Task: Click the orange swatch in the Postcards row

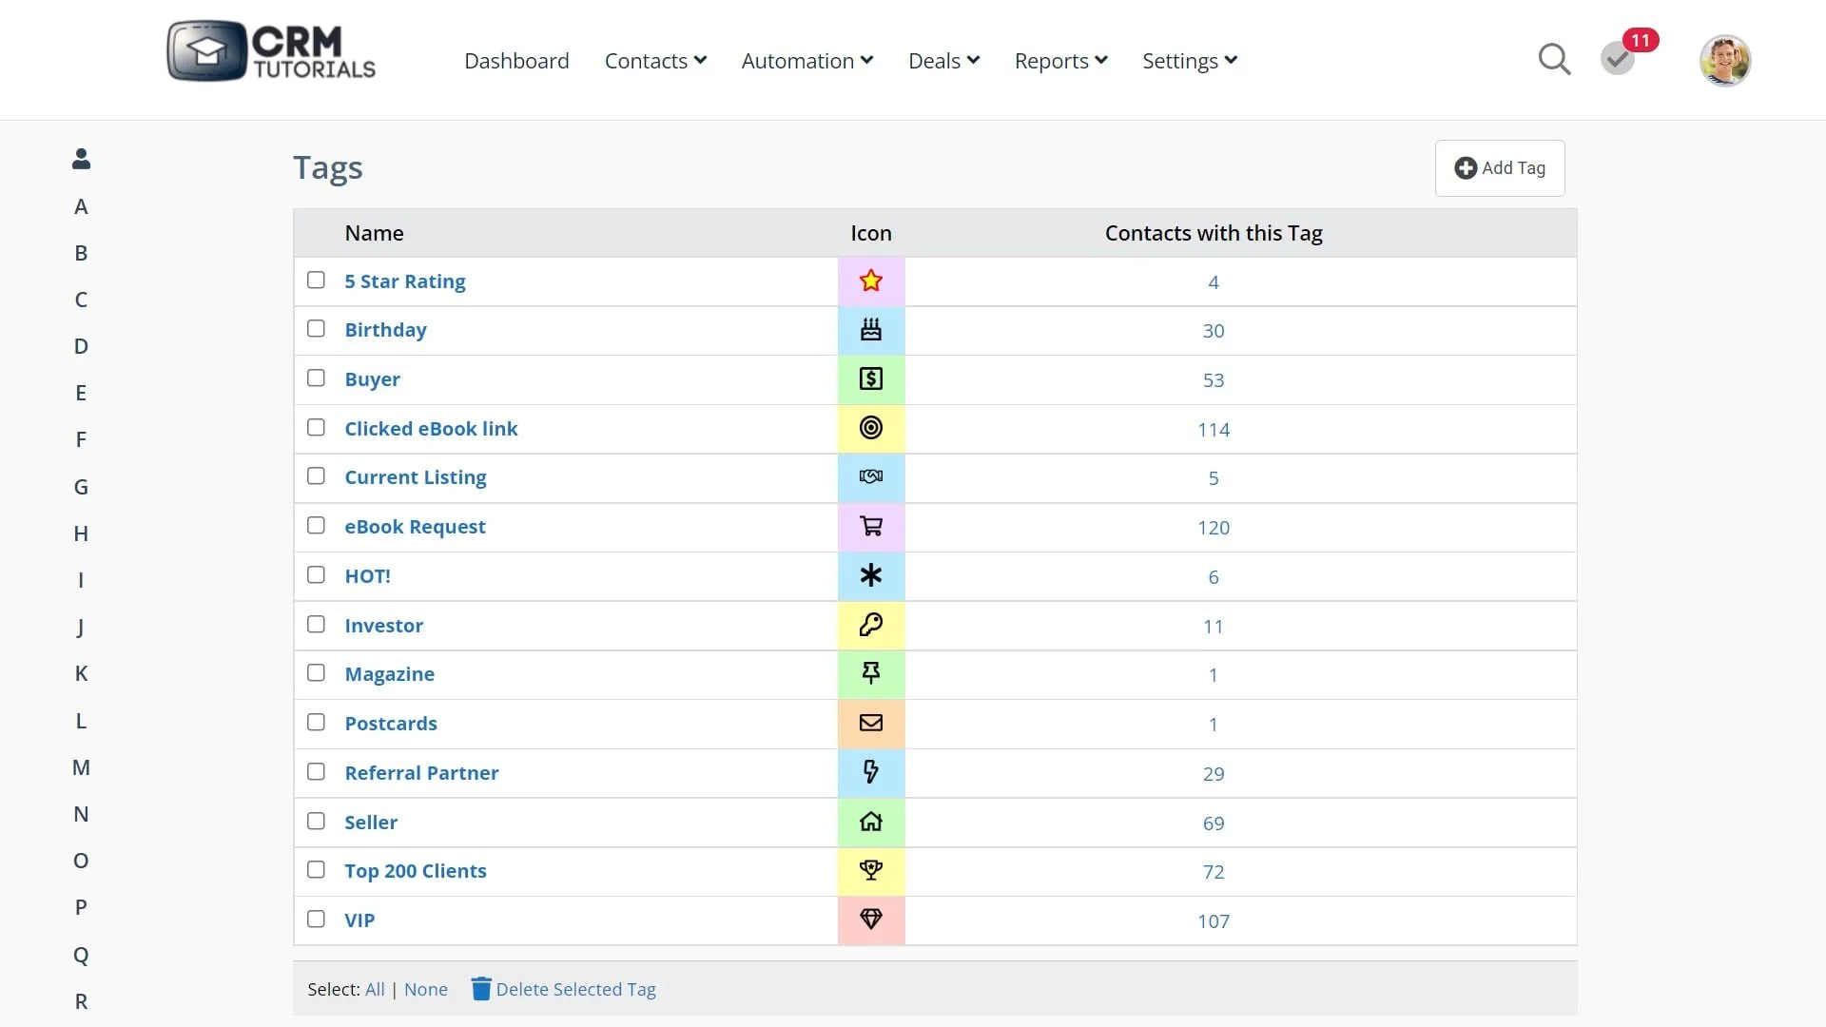Action: click(x=870, y=724)
